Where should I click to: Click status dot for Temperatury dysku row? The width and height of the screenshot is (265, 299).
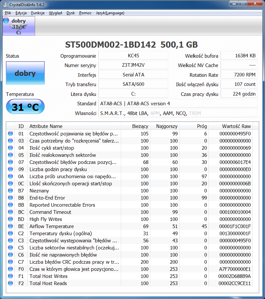point(10,234)
